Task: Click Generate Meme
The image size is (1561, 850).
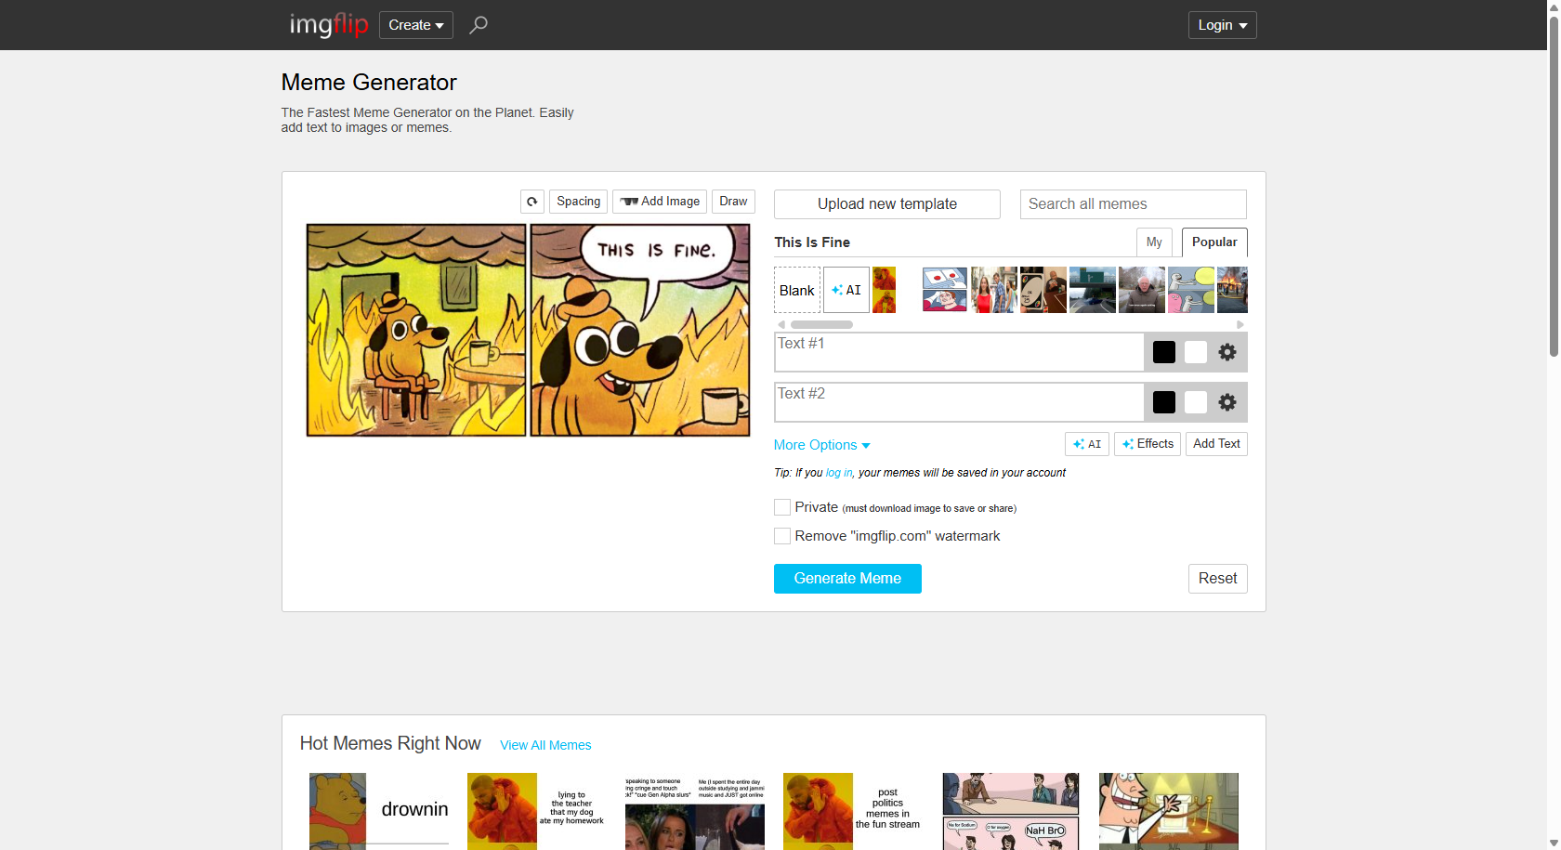Action: [847, 579]
